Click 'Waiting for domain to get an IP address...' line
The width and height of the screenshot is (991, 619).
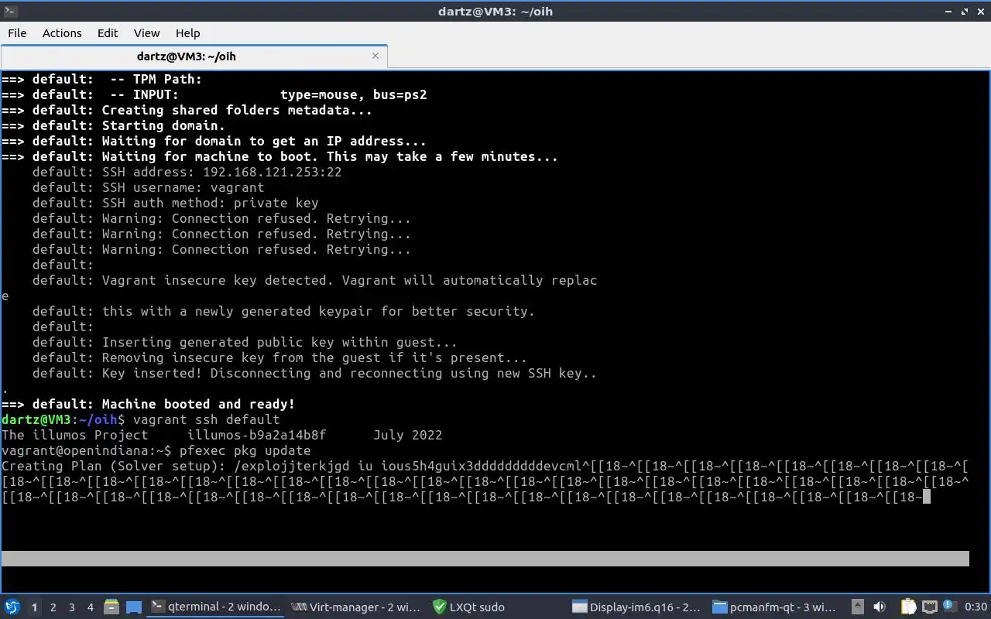point(214,141)
